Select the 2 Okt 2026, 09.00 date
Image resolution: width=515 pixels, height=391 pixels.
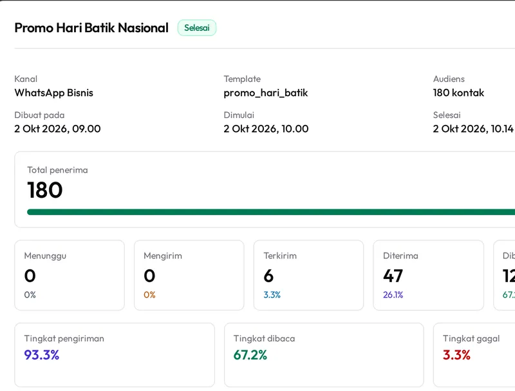pyautogui.click(x=57, y=129)
